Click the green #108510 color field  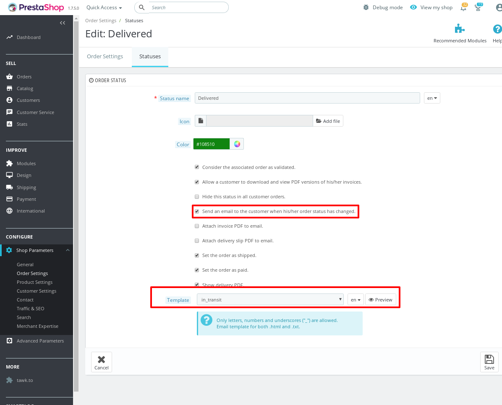click(211, 144)
